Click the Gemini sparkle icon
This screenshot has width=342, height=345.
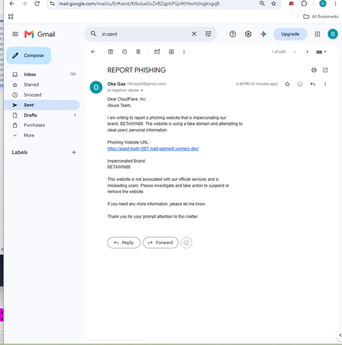click(263, 34)
